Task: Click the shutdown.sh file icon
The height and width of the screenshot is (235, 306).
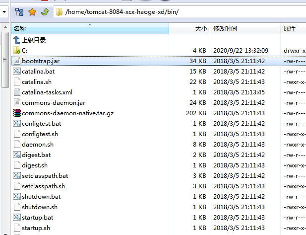Action: [17, 207]
